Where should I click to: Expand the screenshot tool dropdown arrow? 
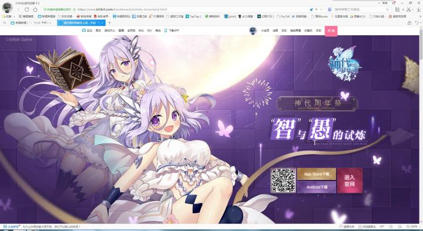point(413,10)
